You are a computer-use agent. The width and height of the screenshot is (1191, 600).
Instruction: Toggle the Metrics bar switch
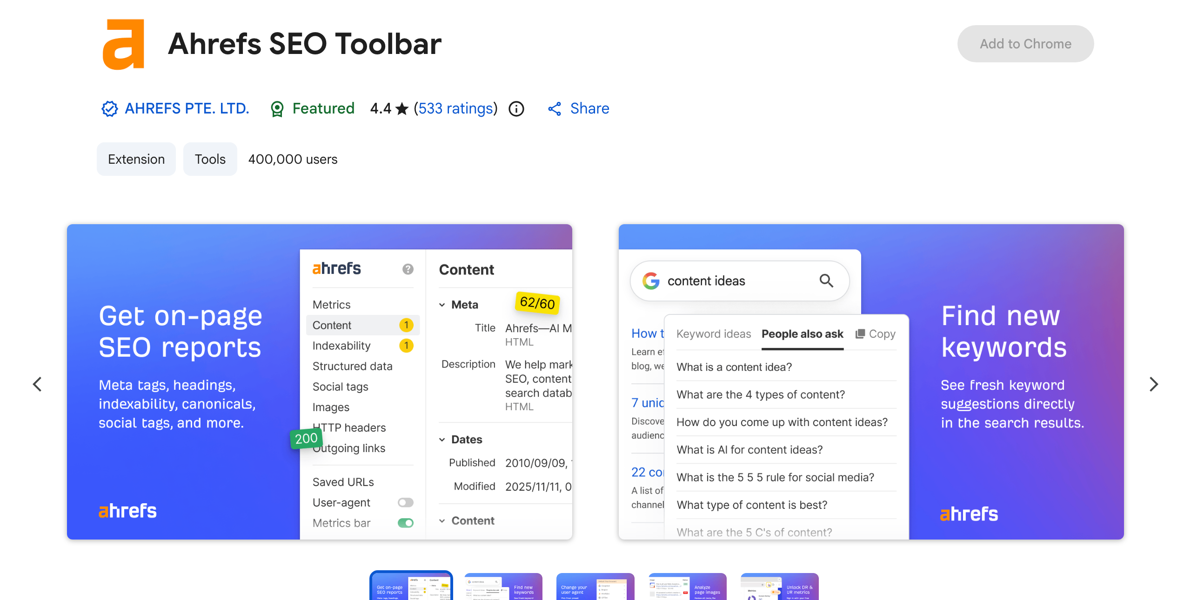click(406, 523)
